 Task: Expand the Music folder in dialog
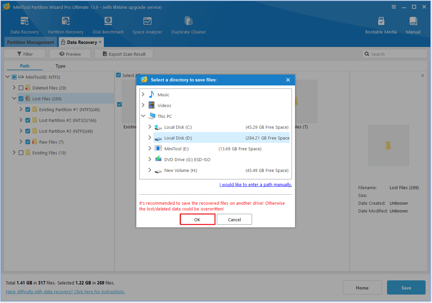tap(143, 94)
